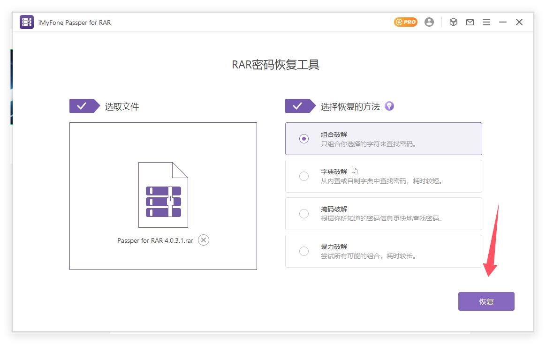This screenshot has width=546, height=344.
Task: Remove the selected RAR file
Action: pyautogui.click(x=204, y=240)
